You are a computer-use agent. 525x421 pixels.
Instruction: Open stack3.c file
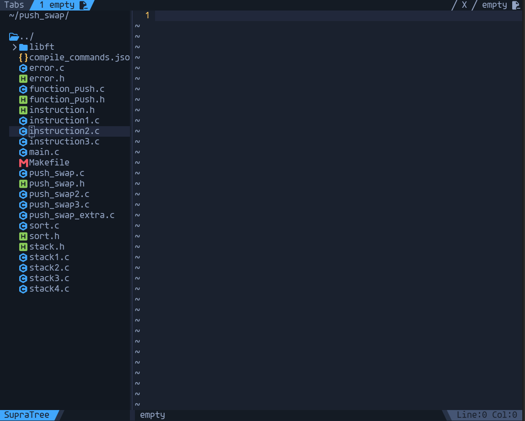pyautogui.click(x=49, y=278)
